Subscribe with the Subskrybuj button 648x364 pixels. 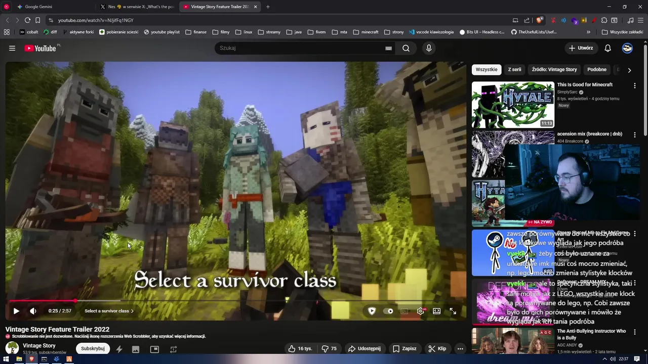coord(93,348)
